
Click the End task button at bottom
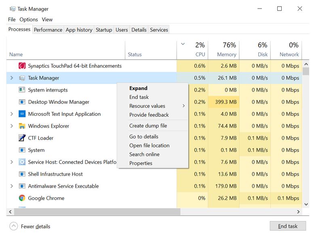pyautogui.click(x=288, y=226)
